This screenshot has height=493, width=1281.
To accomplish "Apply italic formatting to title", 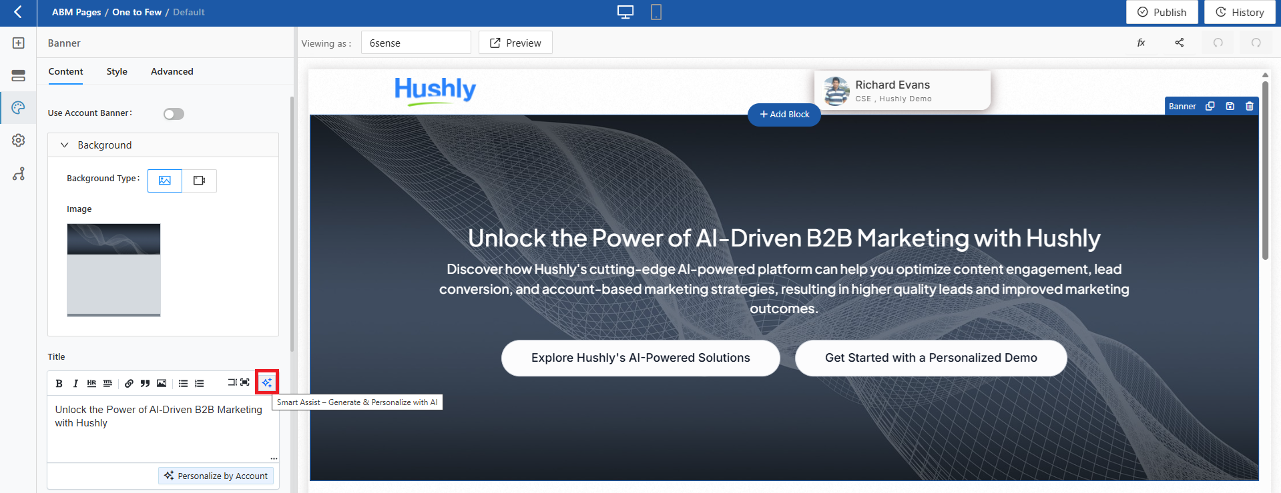I will coord(75,383).
